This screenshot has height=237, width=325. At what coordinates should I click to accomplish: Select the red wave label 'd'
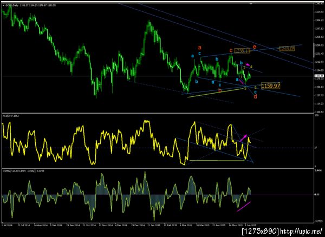pyautogui.click(x=255, y=96)
